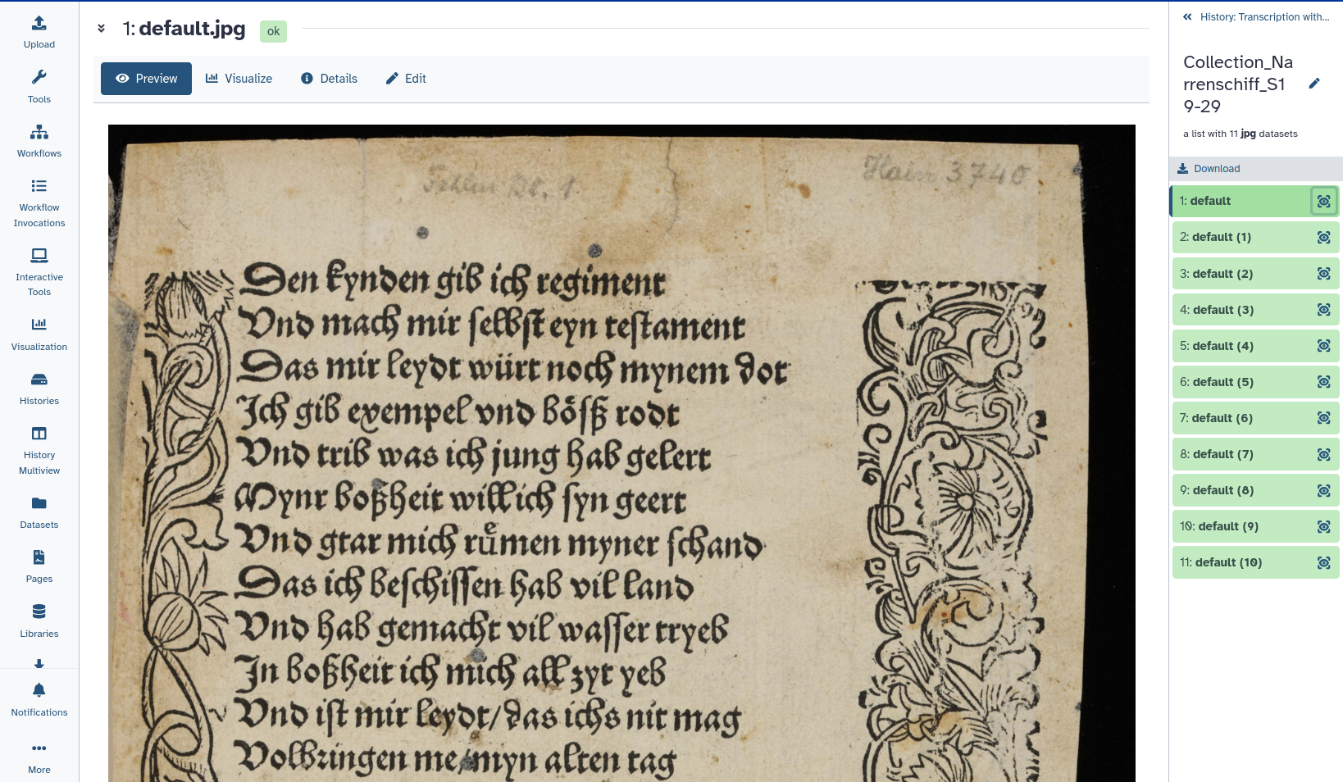View dataset icon for 7: default (6)
Viewport: 1343px width, 782px height.
coord(1324,418)
